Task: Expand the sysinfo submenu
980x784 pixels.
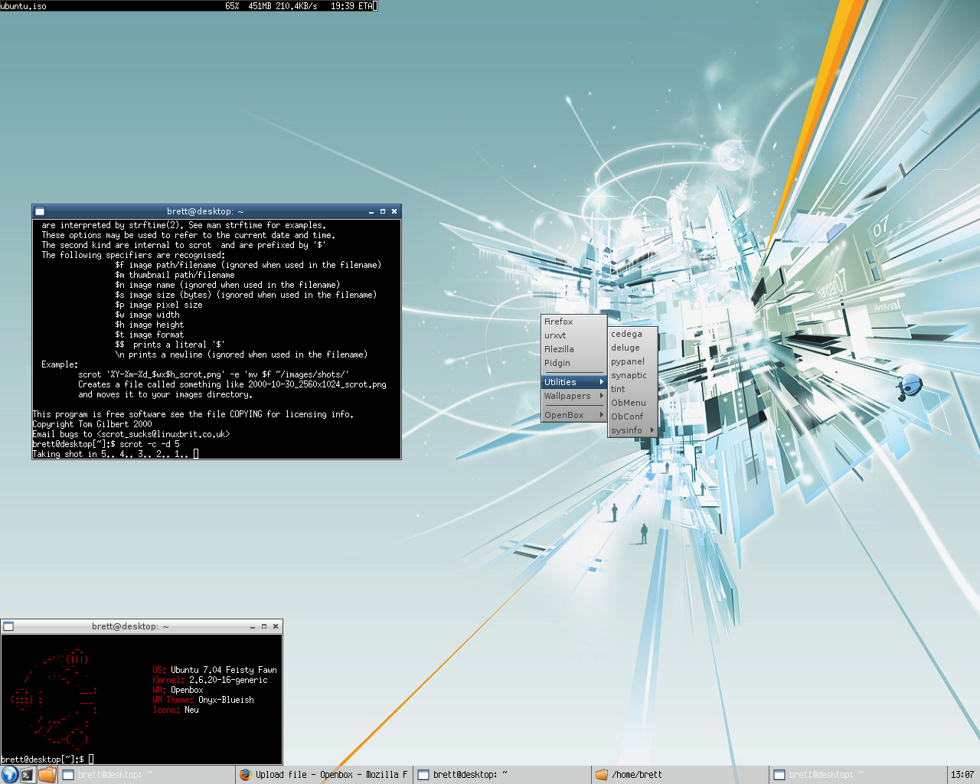Action: pos(632,430)
